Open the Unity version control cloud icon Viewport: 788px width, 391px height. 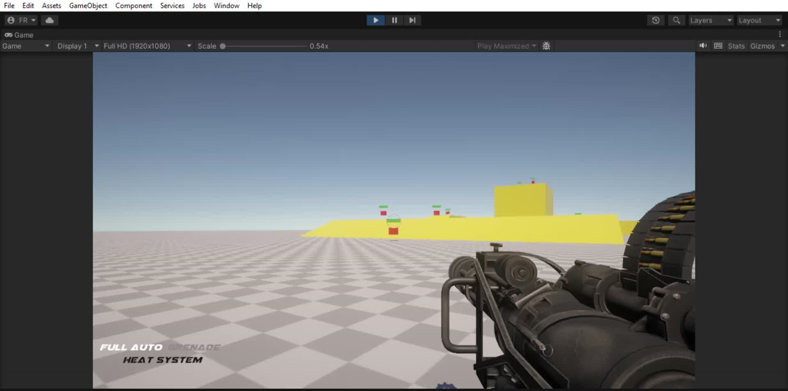pos(49,20)
